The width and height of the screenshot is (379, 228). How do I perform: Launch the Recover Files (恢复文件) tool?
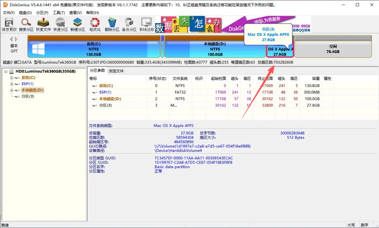coord(43,25)
